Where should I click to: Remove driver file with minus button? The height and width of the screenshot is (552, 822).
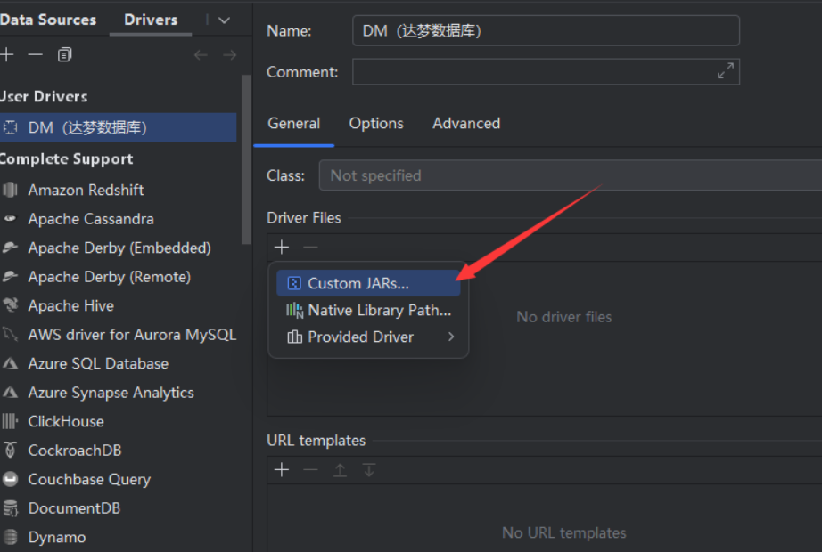coord(310,247)
